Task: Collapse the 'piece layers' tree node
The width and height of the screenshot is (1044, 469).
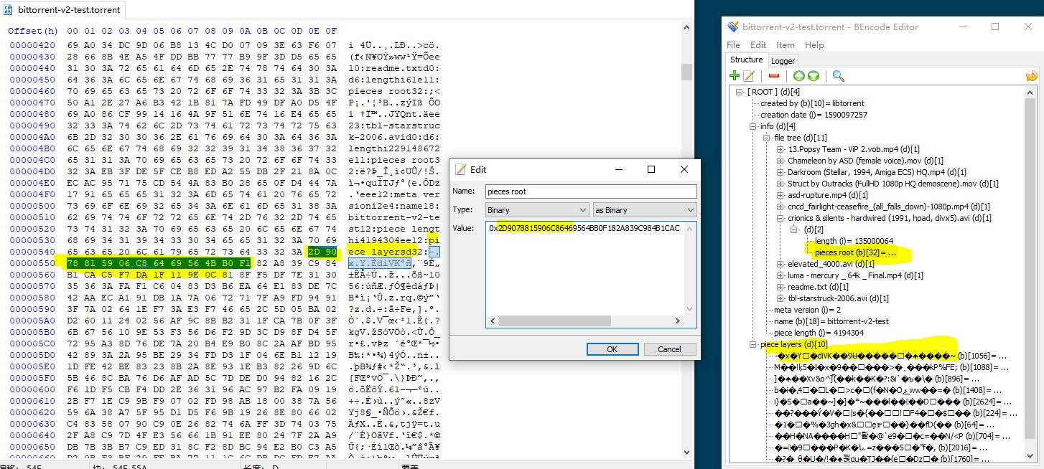Action: pyautogui.click(x=753, y=345)
